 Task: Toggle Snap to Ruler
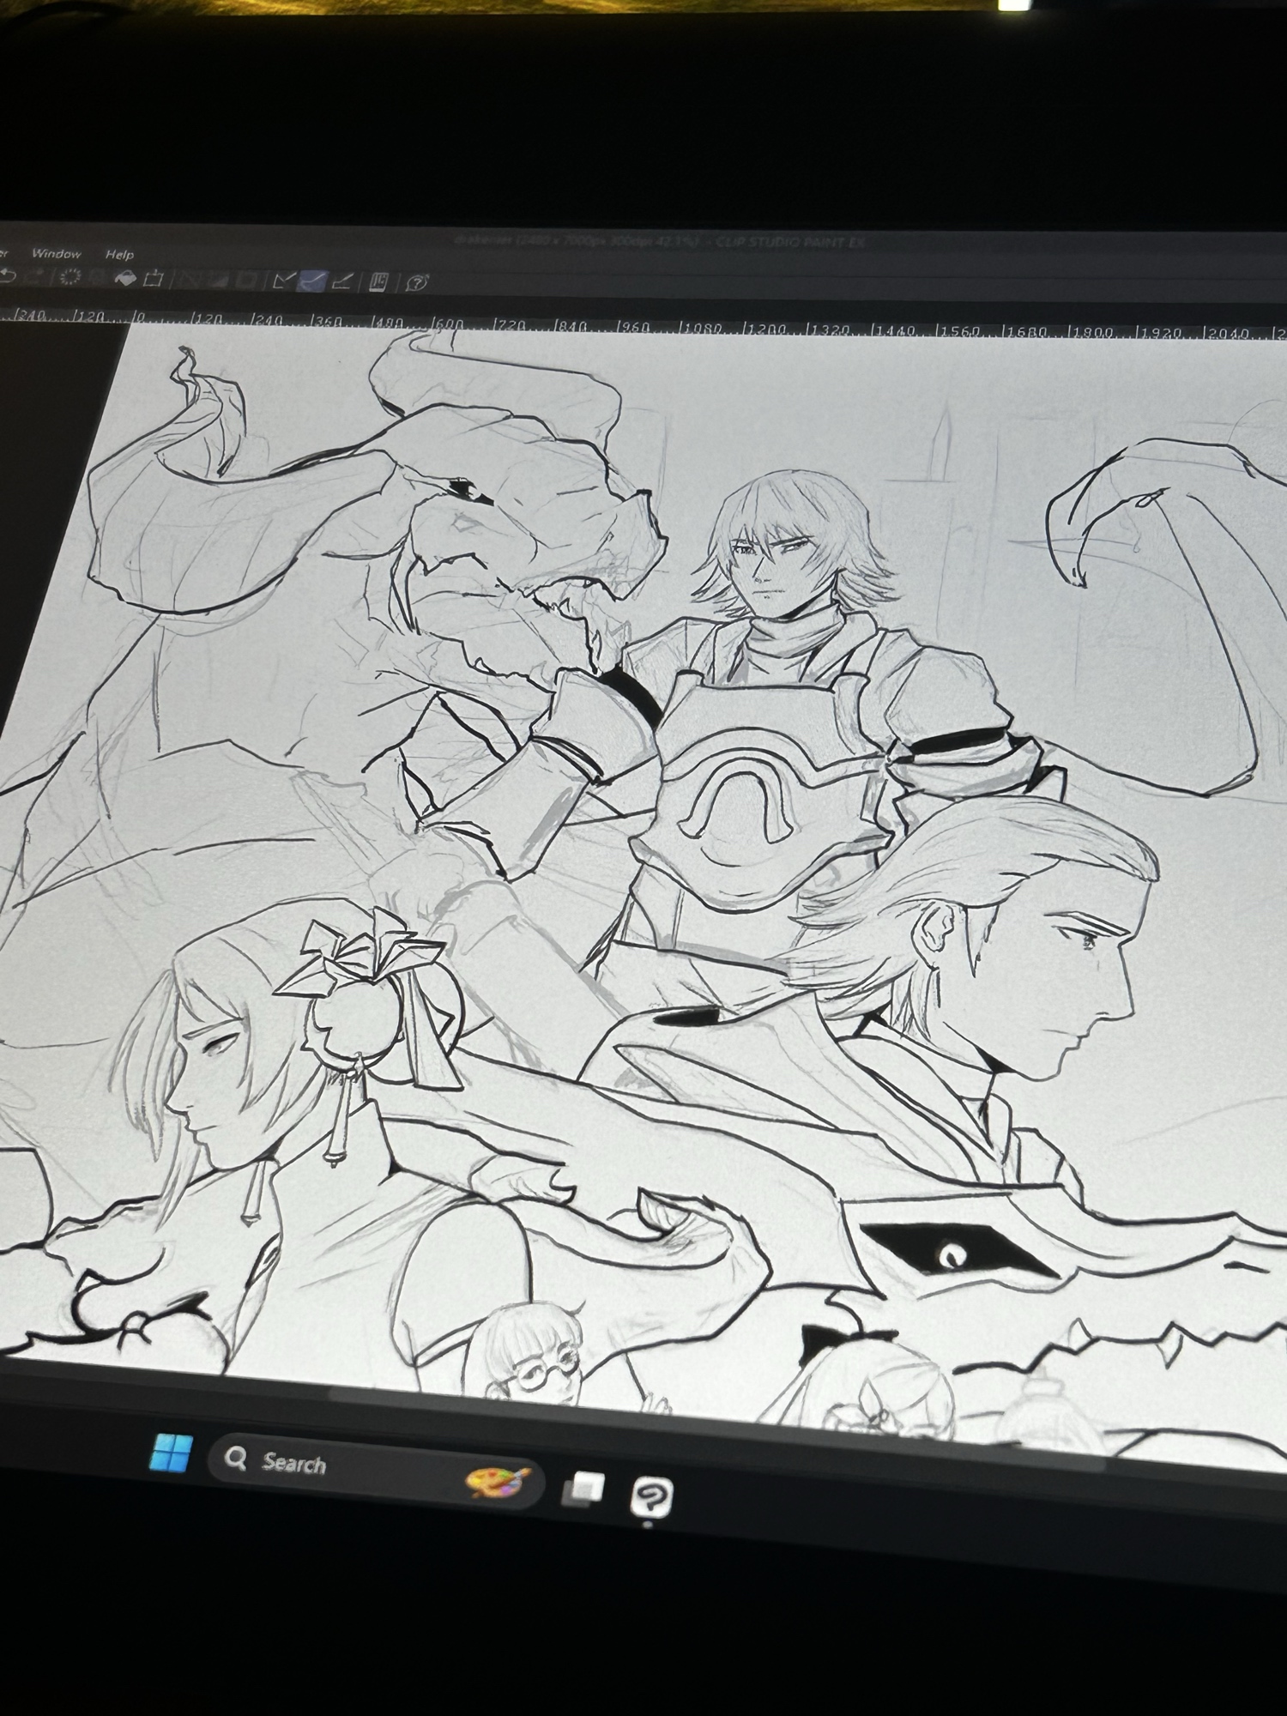coord(282,281)
